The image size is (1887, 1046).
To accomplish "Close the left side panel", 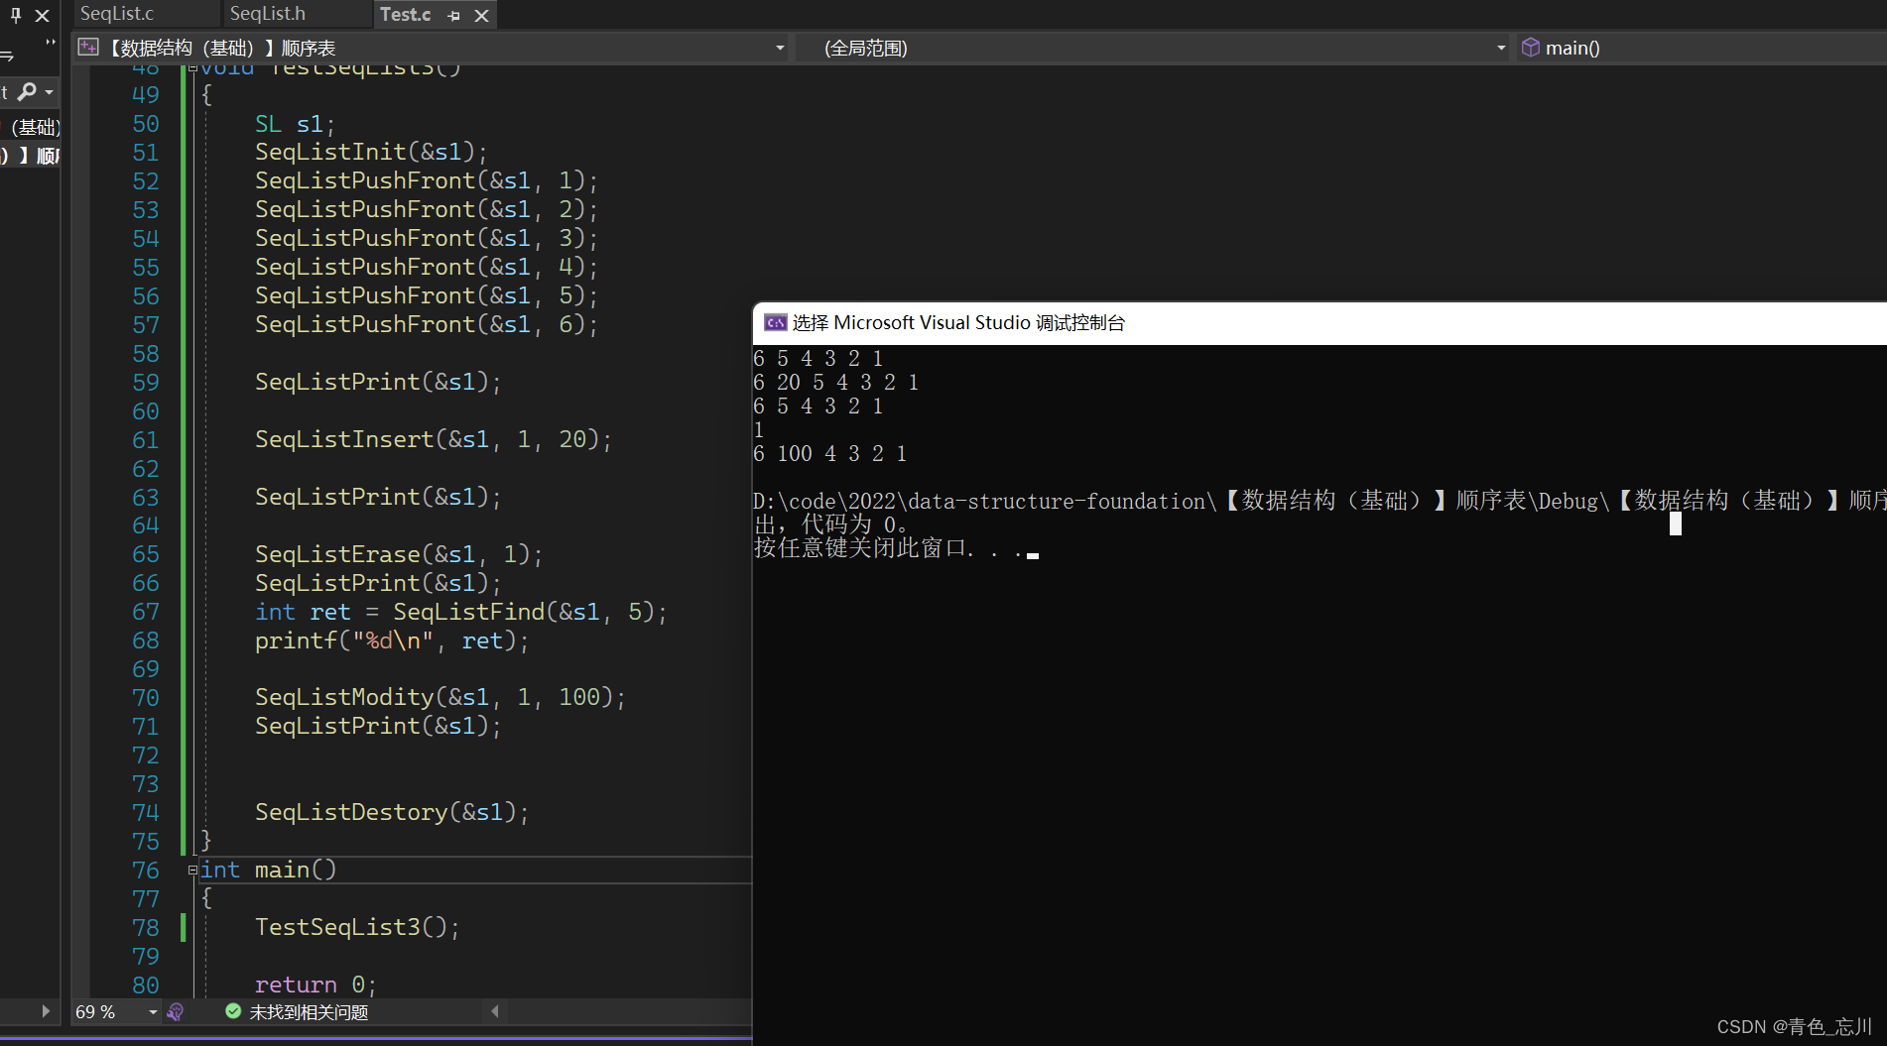I will coord(42,15).
